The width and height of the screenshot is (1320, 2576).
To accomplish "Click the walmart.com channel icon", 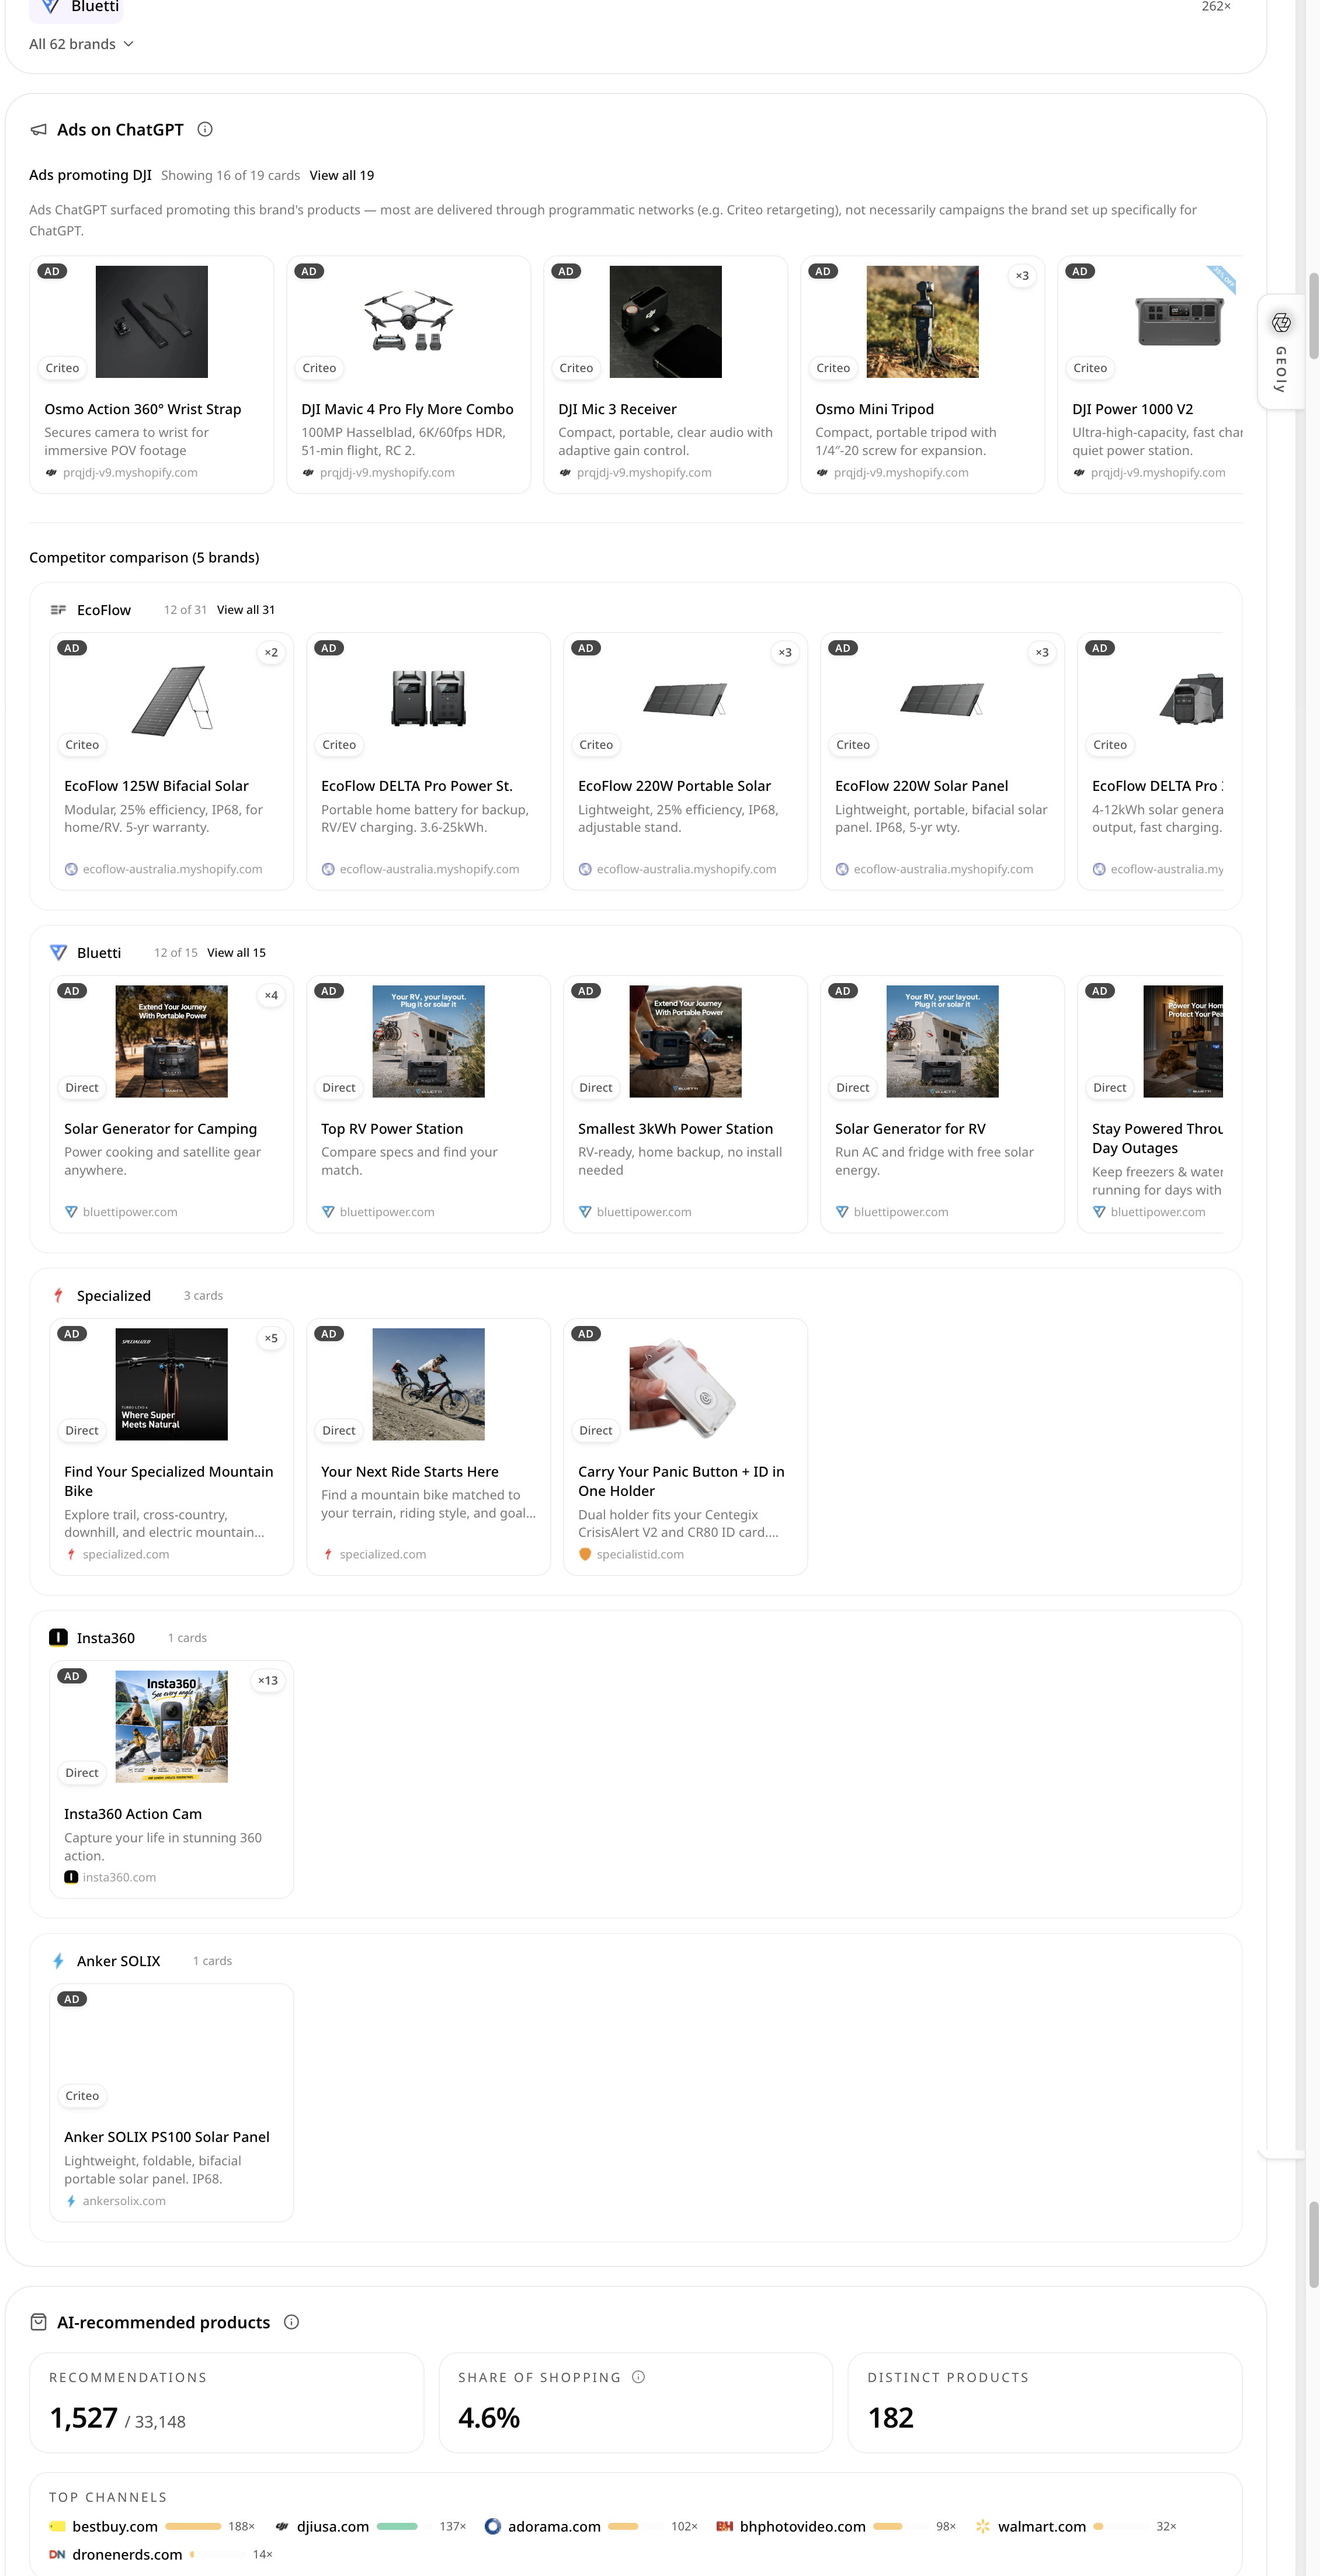I will click(983, 2527).
